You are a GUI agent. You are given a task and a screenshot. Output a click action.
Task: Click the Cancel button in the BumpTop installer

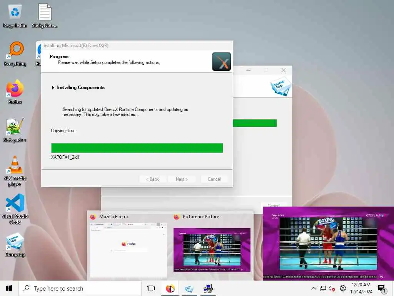tap(274, 205)
